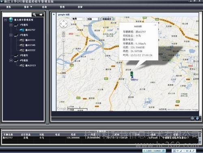Click the double-arrow collapse icon left of map
203x153 pixels.
point(54,14)
